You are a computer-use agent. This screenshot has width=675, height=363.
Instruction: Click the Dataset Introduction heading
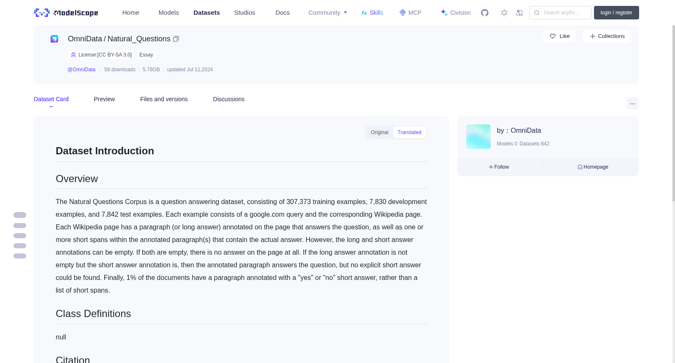click(105, 151)
